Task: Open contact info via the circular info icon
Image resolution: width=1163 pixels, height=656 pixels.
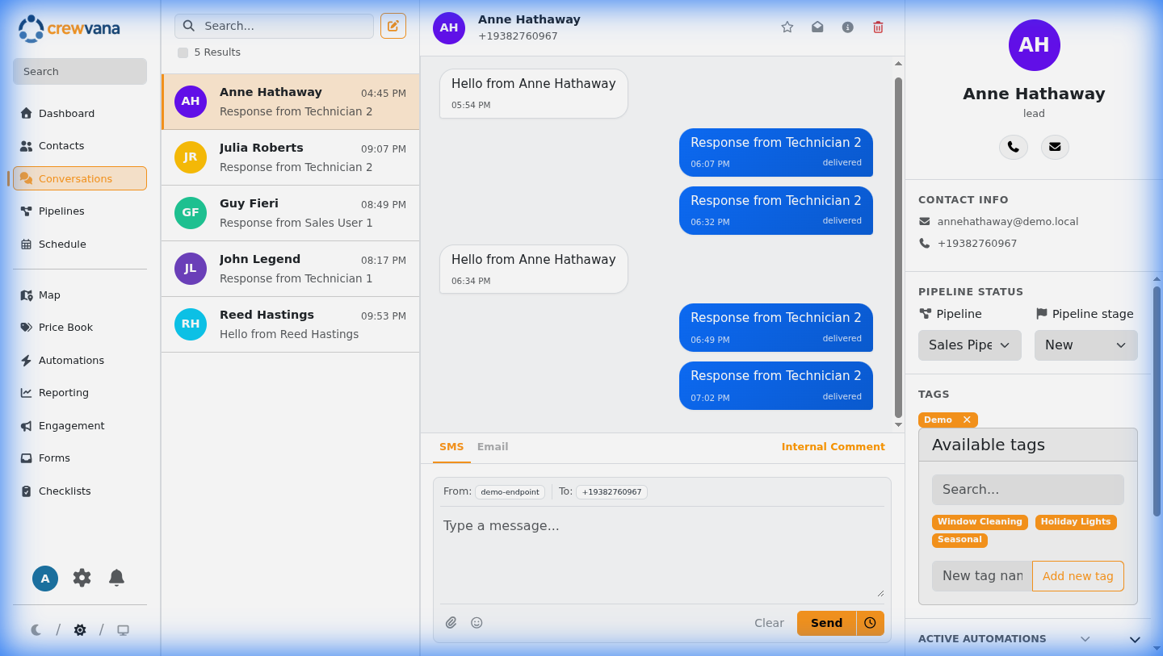Action: [x=847, y=27]
